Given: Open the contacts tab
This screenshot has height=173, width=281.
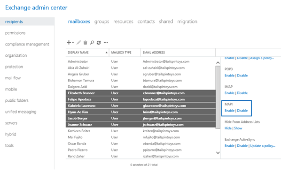Looking at the screenshot, I should [146, 22].
